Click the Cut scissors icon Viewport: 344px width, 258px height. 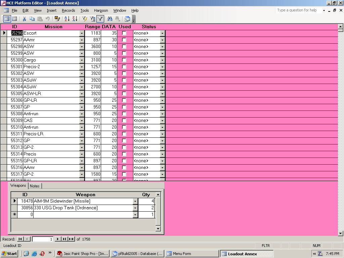coord(25,19)
